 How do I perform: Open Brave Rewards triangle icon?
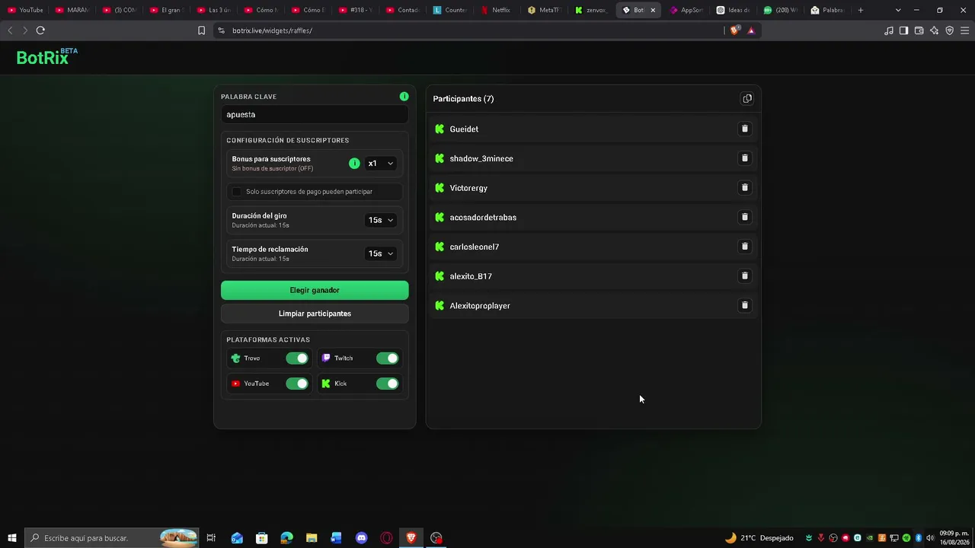pyautogui.click(x=751, y=30)
